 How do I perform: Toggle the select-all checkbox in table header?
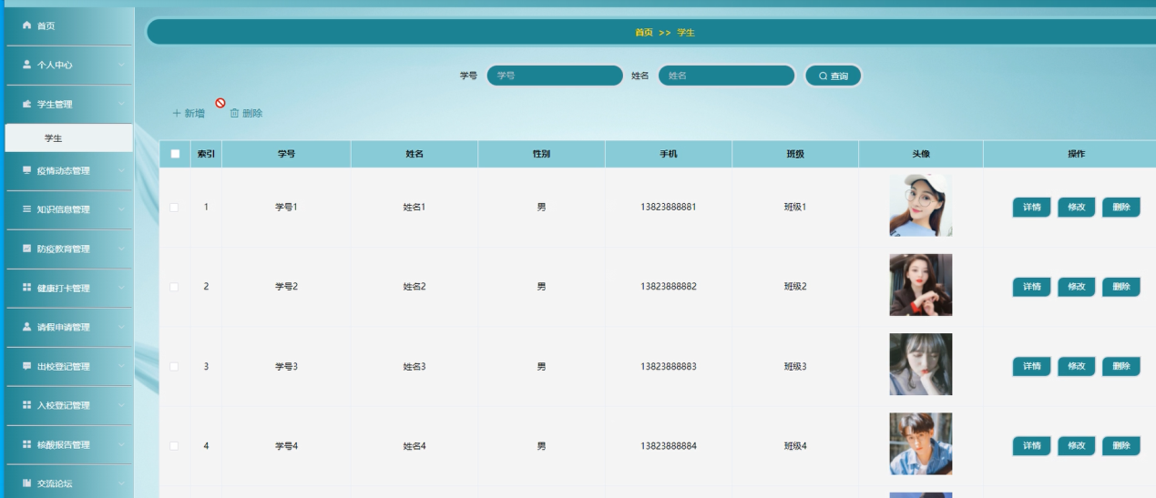175,154
